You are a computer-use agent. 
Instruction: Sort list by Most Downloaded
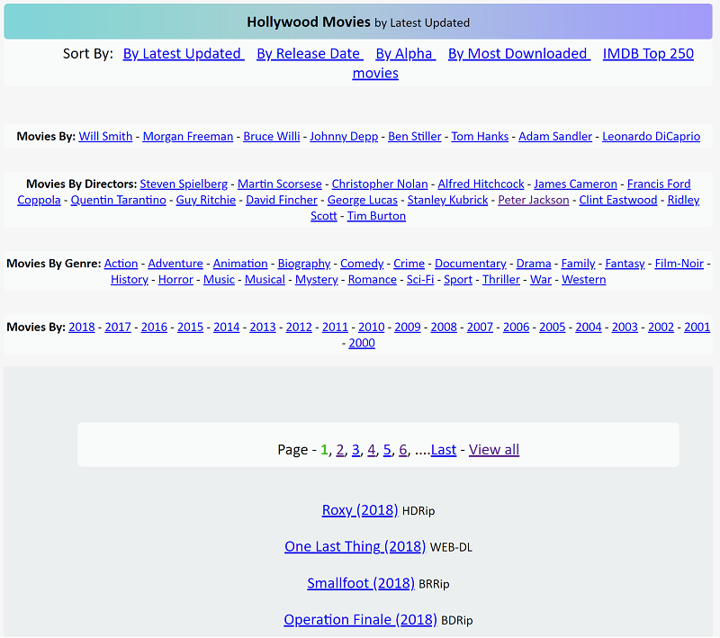518,54
